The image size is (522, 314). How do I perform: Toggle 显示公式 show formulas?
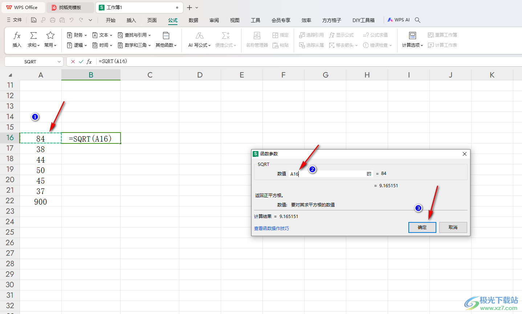[x=341, y=35]
